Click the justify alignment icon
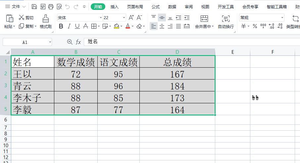Viewport: 300px width, 163px height. click(178, 26)
